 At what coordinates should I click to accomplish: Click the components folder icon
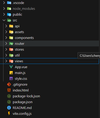pyautogui.click(x=11, y=38)
